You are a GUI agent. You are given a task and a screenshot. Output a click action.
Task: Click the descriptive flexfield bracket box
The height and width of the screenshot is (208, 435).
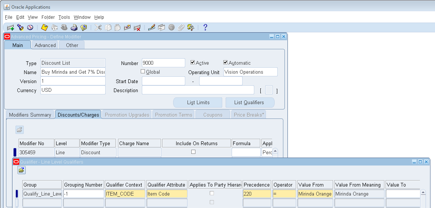269,90
